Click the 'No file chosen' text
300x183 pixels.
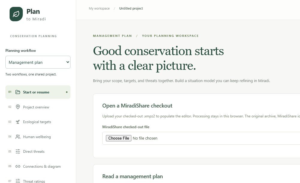(x=145, y=138)
